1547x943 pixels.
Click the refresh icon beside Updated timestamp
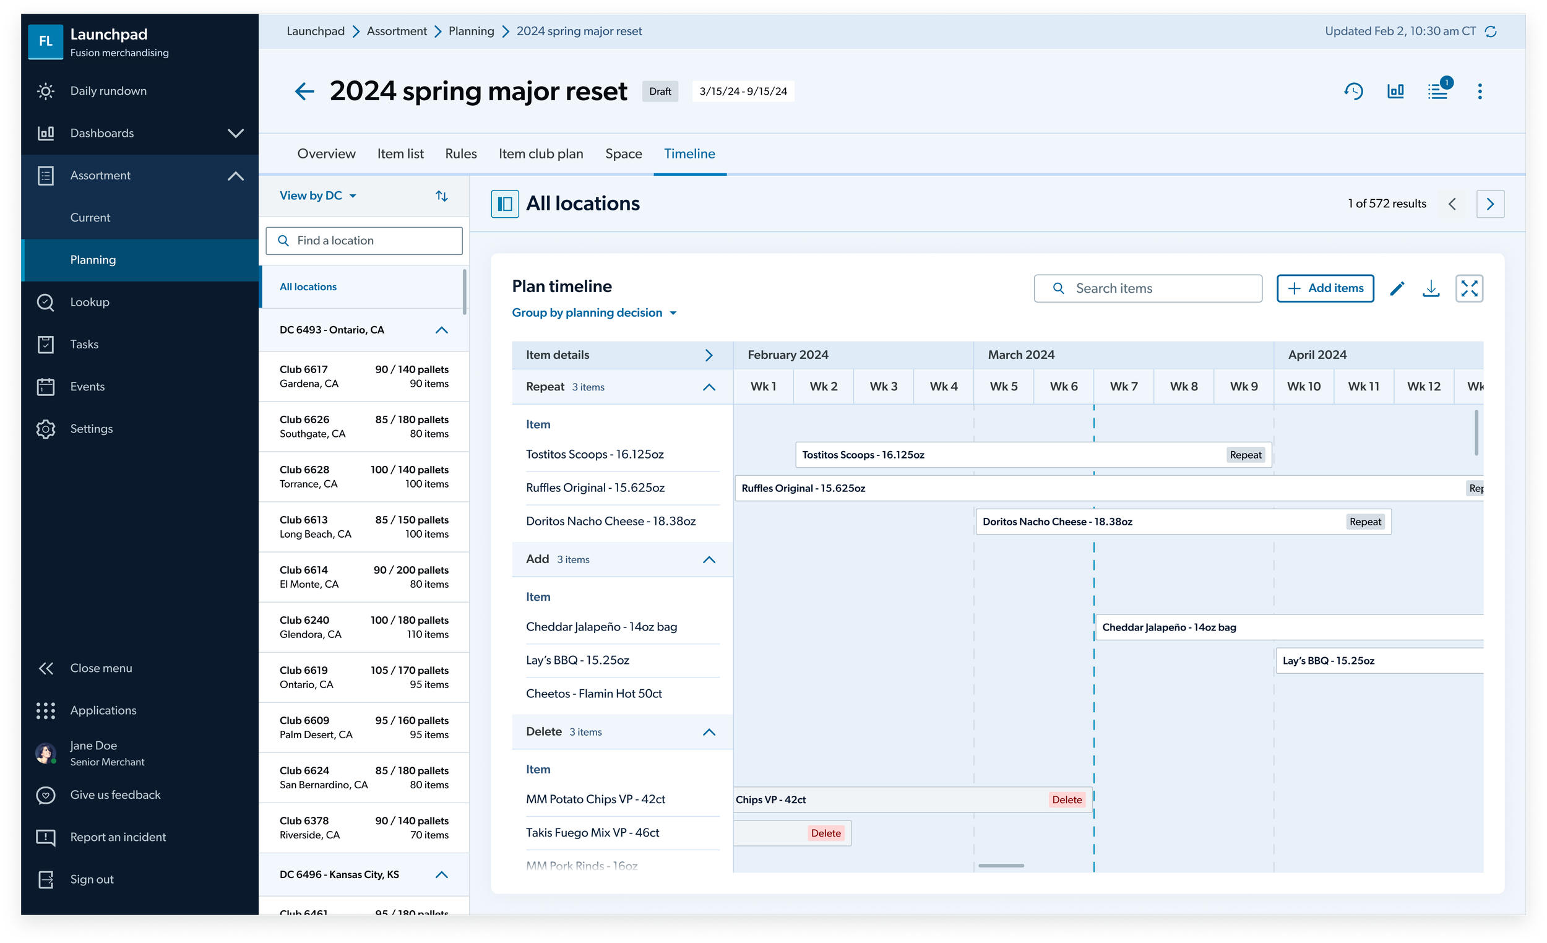[1491, 32]
